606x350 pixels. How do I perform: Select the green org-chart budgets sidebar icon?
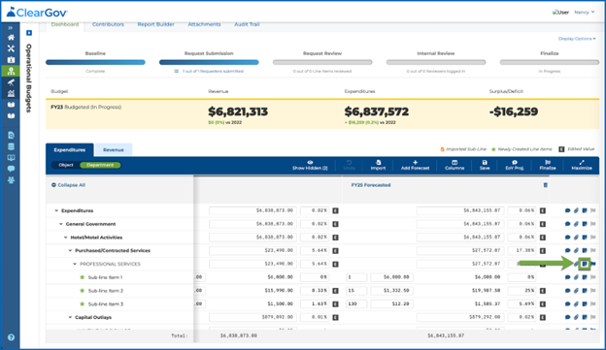click(x=11, y=71)
